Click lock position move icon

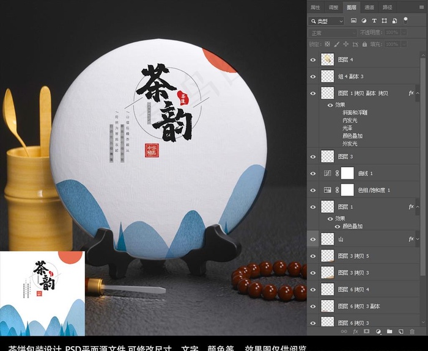click(346, 44)
